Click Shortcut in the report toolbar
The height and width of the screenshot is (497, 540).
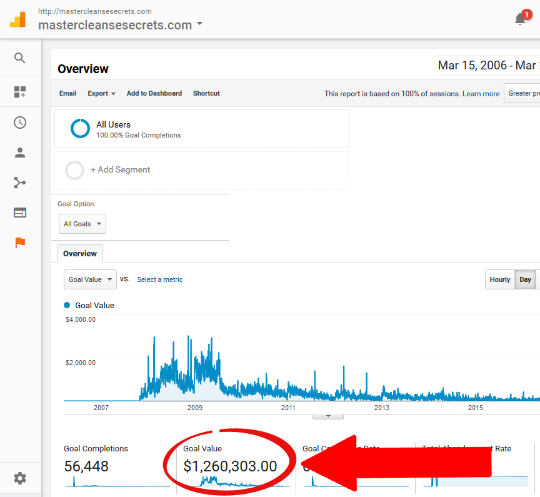click(206, 93)
